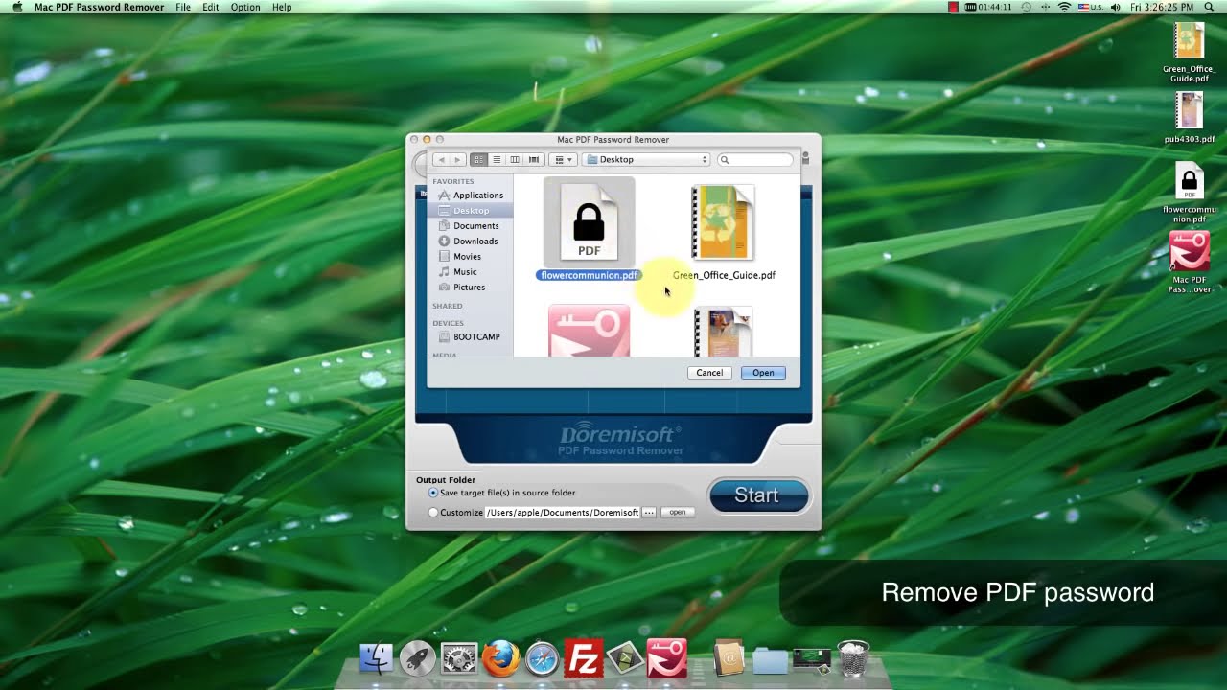Open the minimized window in the Dock
This screenshot has height=690, width=1227.
[x=811, y=659]
